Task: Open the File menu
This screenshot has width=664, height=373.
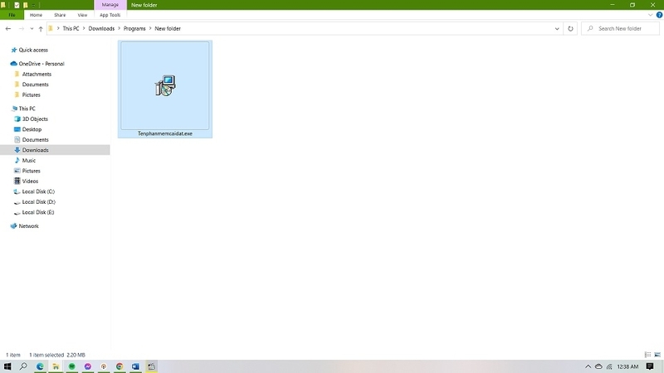Action: pyautogui.click(x=12, y=15)
